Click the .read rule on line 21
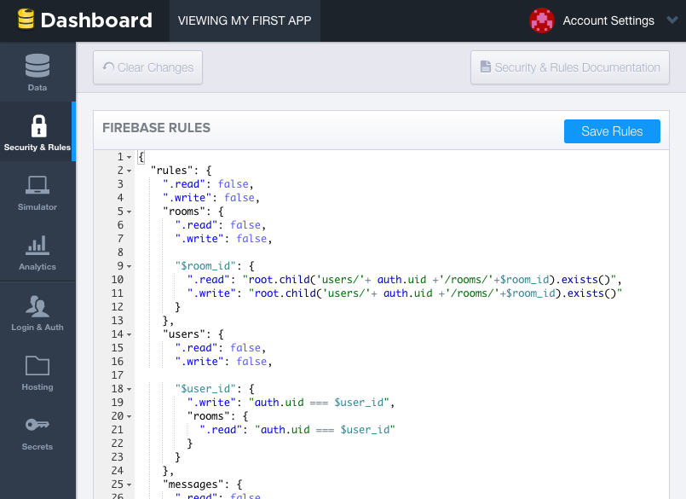Viewport: 686px width, 499px height. (297, 430)
